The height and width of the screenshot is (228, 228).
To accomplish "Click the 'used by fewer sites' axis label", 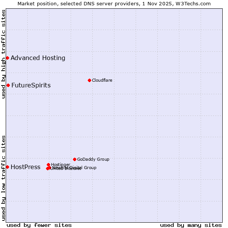I will tap(39, 225).
